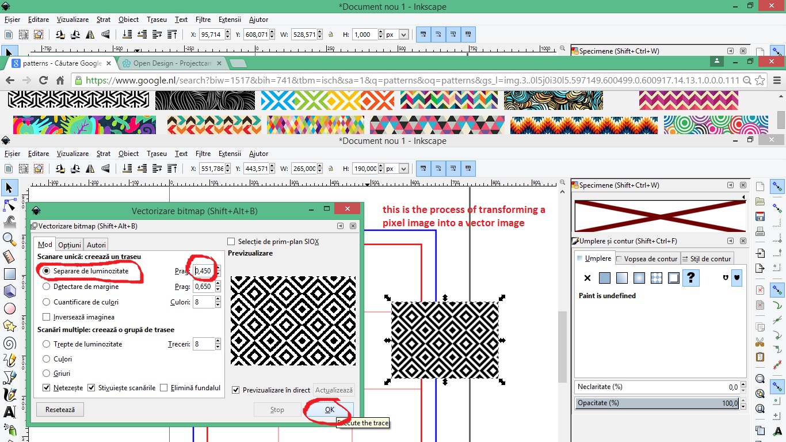Click Actualizează preview button
Screen dimensions: 786x442
(x=334, y=390)
